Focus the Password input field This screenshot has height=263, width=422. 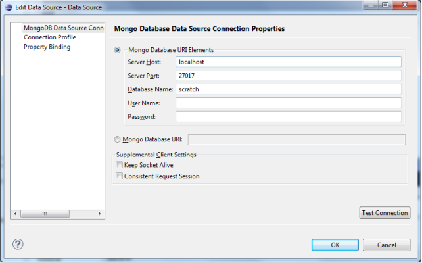click(x=288, y=117)
